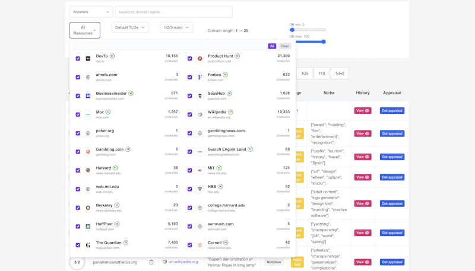
Task: Uncheck the HuffPost checkbox
Action: [78, 227]
